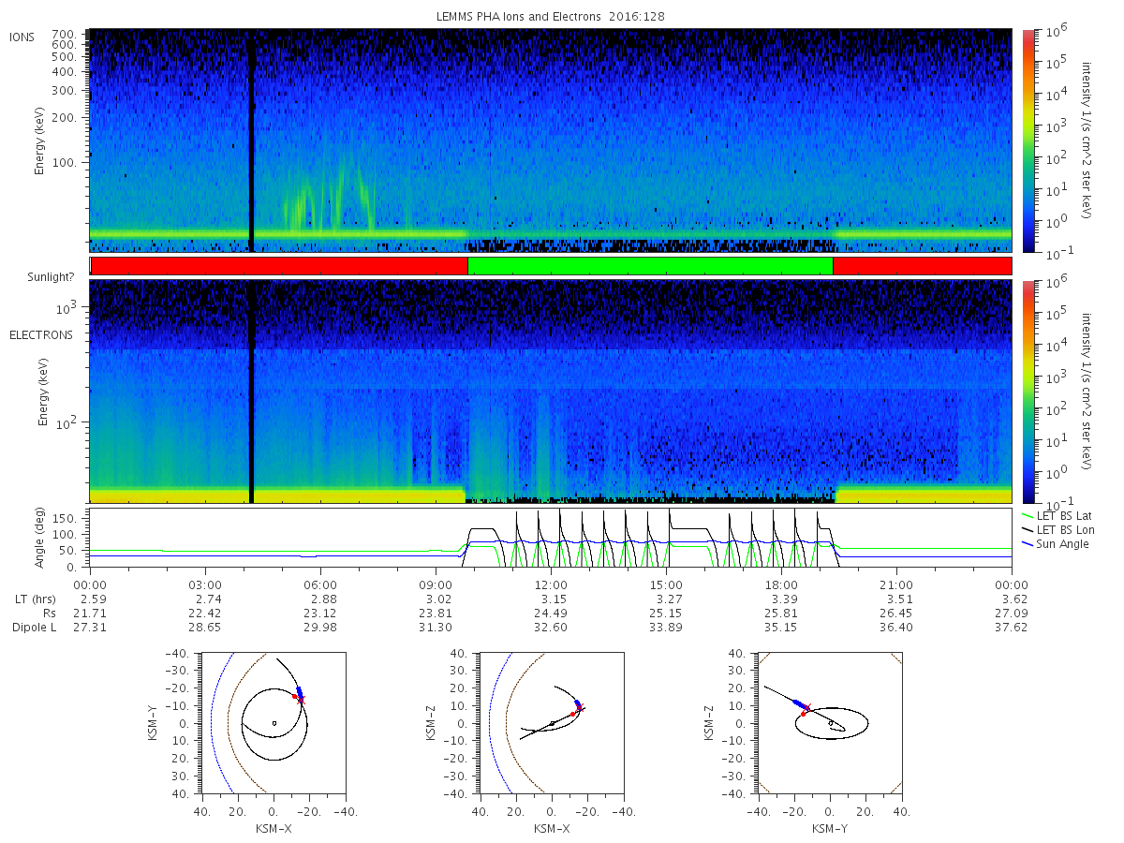Click the "12:00" time tick label
The width and height of the screenshot is (1124, 843).
551,584
